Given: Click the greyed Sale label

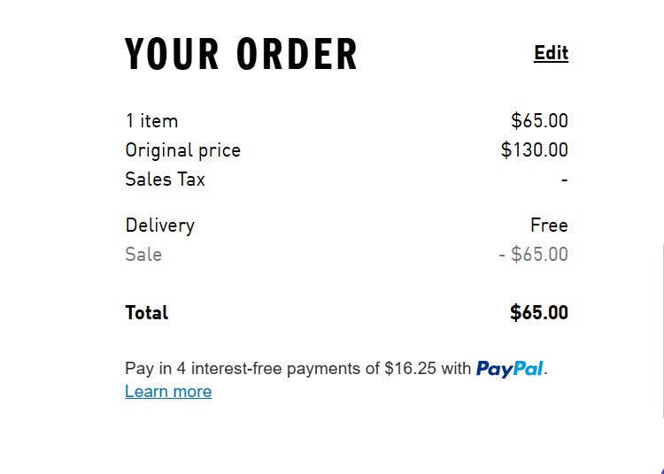Looking at the screenshot, I should coord(143,255).
